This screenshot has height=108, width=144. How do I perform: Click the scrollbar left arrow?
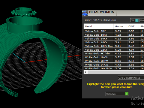[x=85, y=72]
